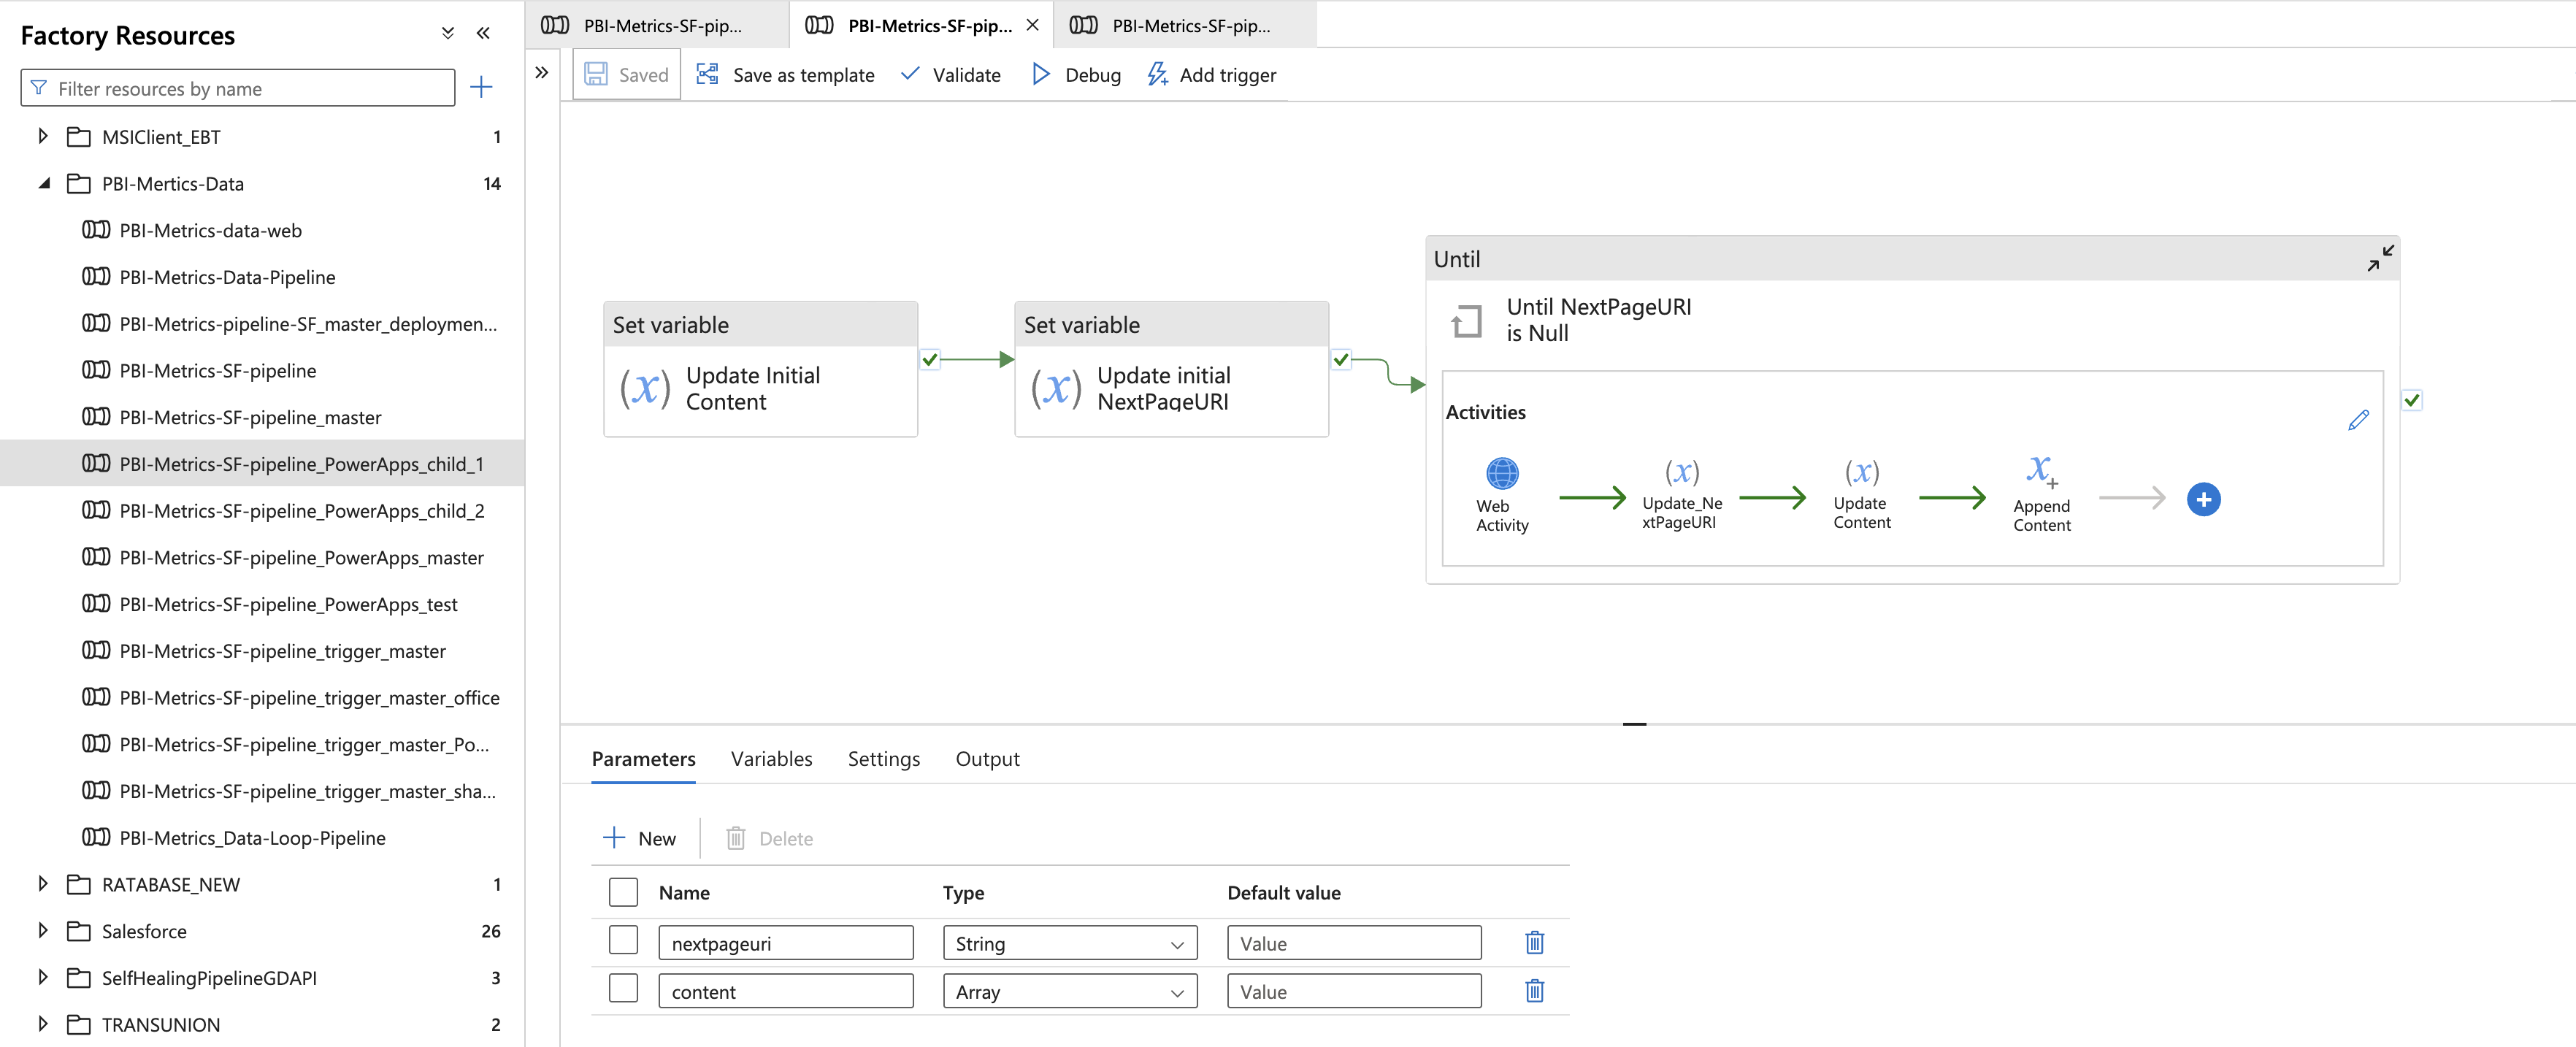Image resolution: width=2576 pixels, height=1047 pixels.
Task: Click the Validate checkmark icon
Action: tap(910, 74)
